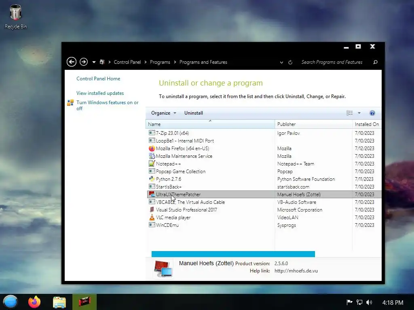Click the active Control Panel taskbar button
414x310 pixels.
[84, 302]
